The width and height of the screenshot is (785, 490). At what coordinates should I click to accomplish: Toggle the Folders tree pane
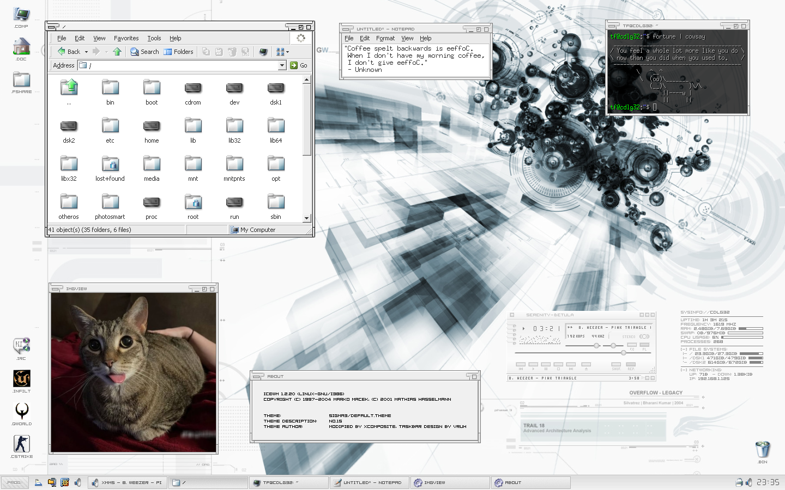click(x=179, y=52)
